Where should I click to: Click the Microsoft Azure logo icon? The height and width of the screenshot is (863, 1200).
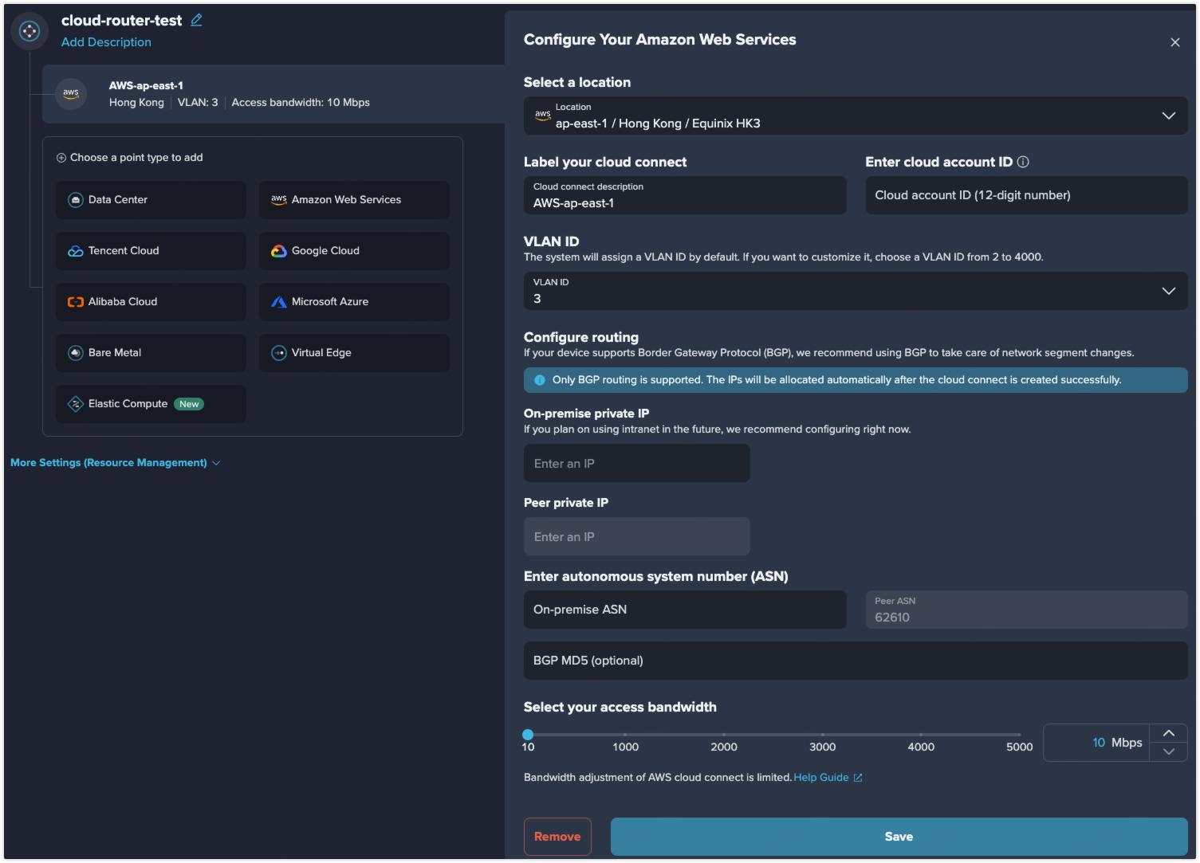[279, 302]
